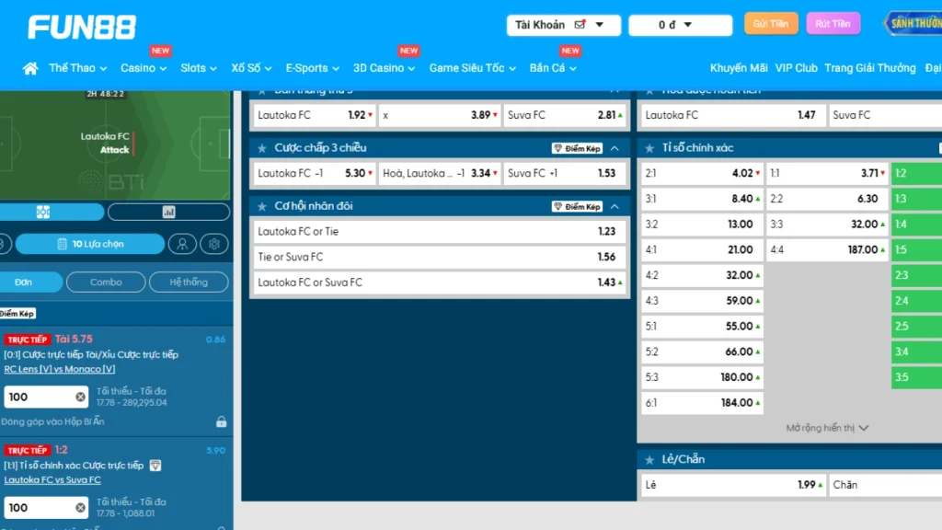Star the Tỉ số chính xác market

click(x=649, y=148)
